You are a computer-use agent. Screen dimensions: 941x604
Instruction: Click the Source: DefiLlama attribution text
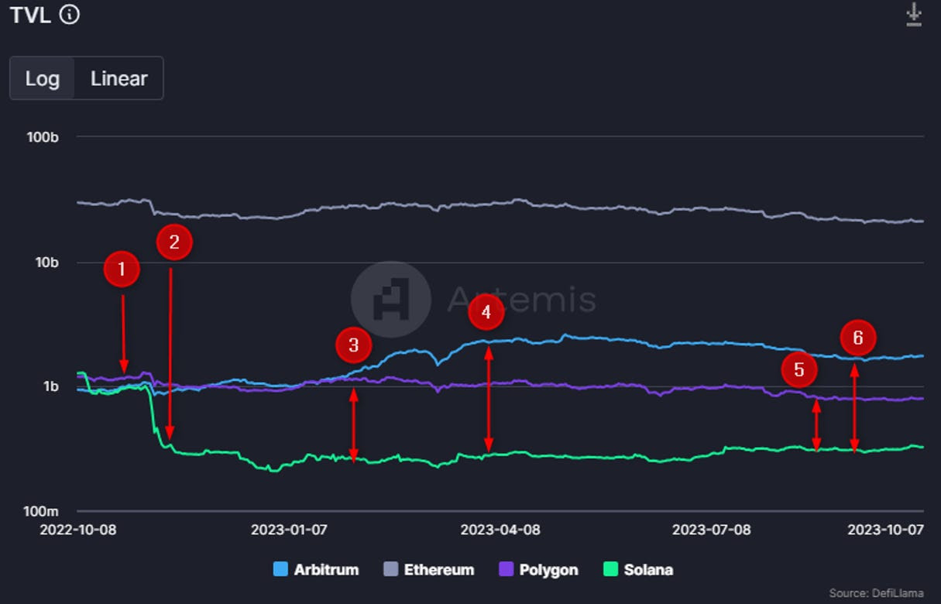click(876, 593)
